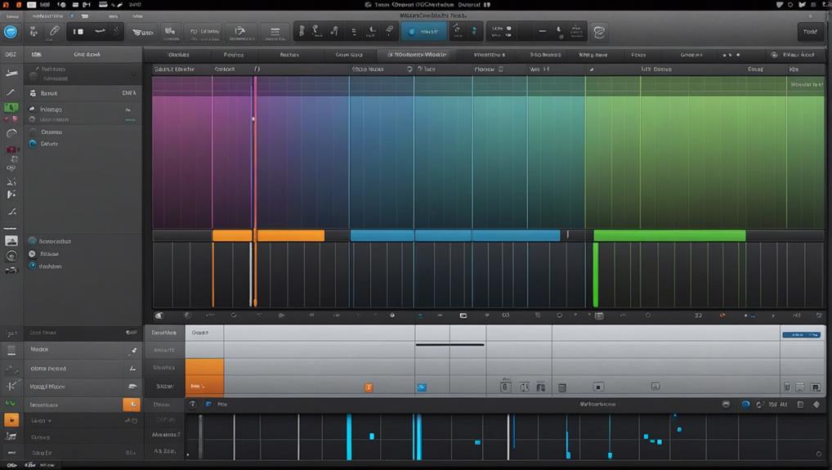The height and width of the screenshot is (470, 832).
Task: Click the diamond icon on bottom control bar
Action: click(x=816, y=405)
